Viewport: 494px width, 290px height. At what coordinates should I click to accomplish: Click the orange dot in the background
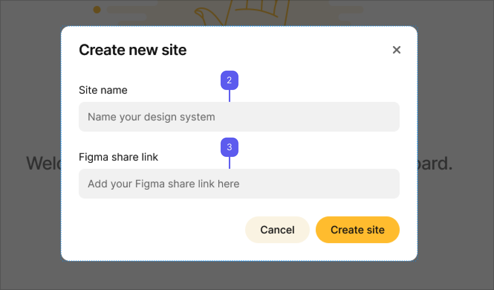pos(97,10)
